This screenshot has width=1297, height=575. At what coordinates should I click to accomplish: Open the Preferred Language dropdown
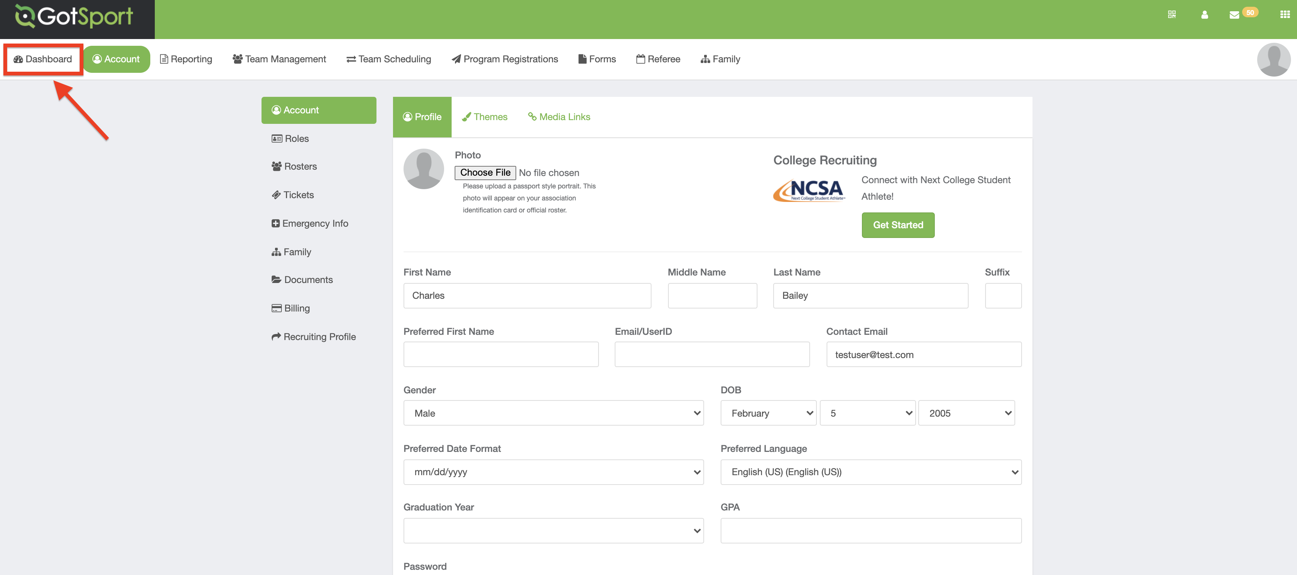[870, 472]
